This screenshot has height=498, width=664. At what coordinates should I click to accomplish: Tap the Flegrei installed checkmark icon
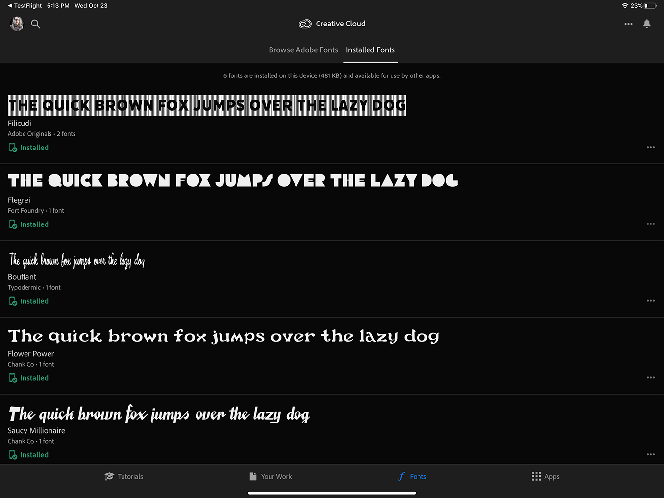(x=13, y=224)
